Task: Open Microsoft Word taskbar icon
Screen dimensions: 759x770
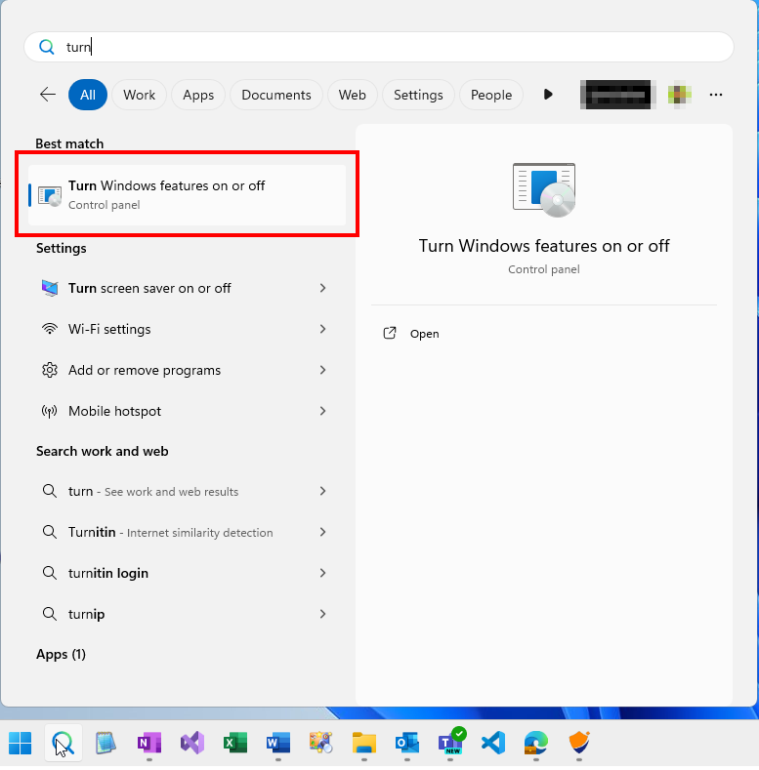Action: [x=278, y=744]
